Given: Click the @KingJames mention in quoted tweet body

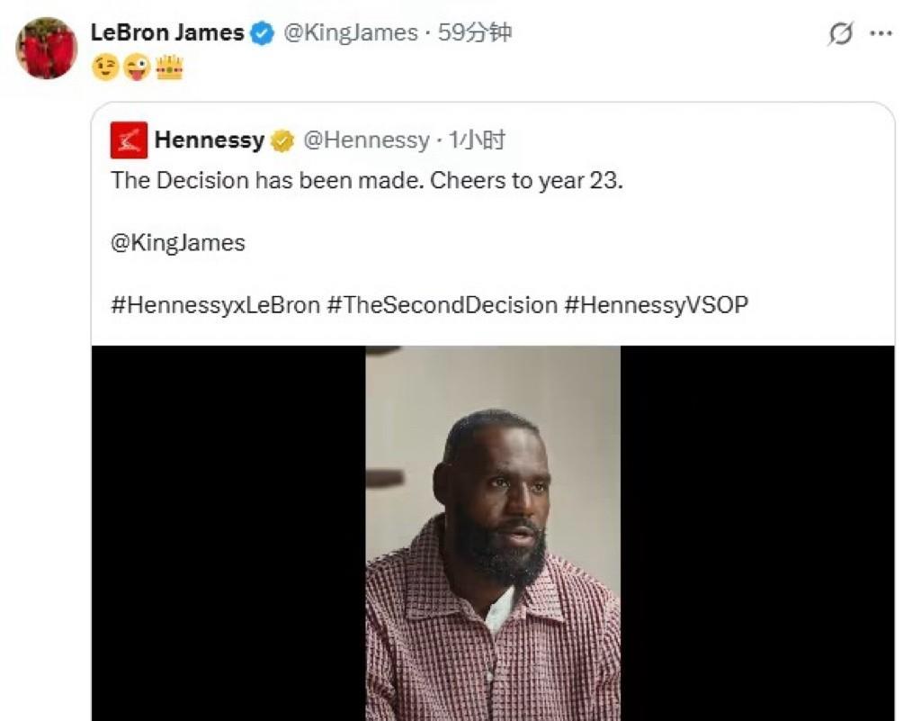Looking at the screenshot, I should 178,243.
